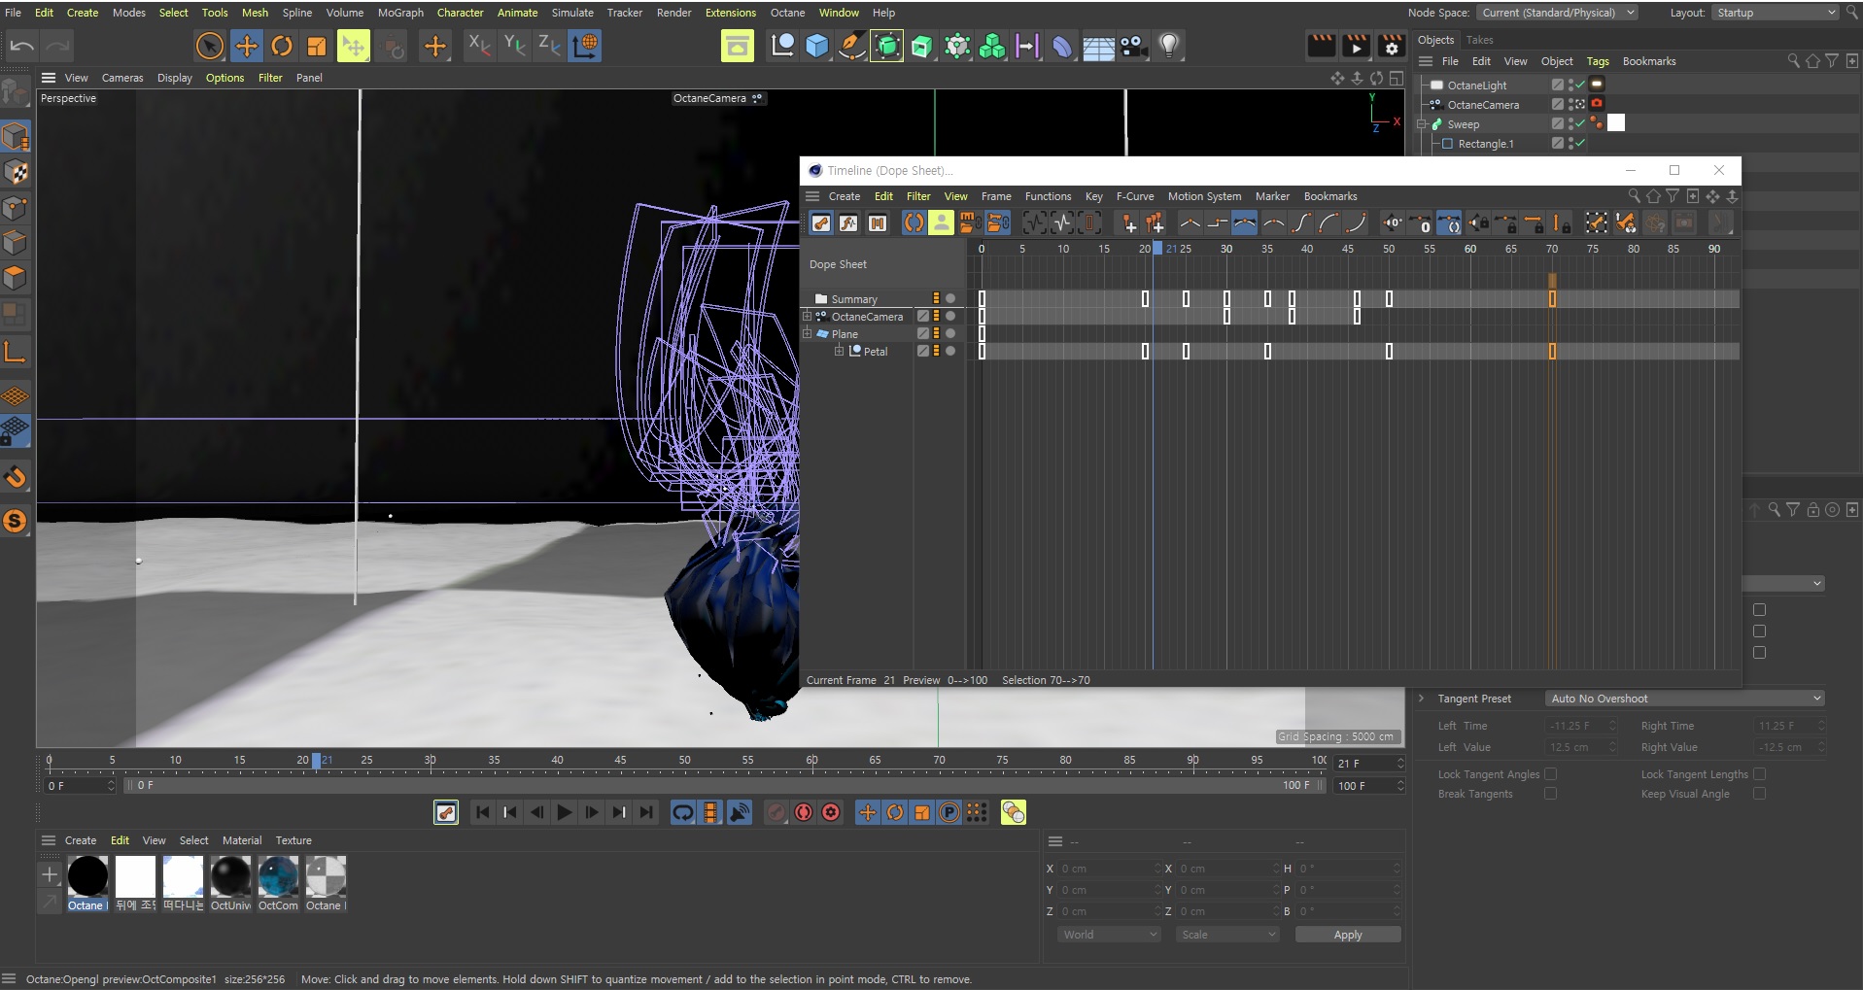
Task: Toggle Sweep object enable checkmark
Action: point(1580,123)
